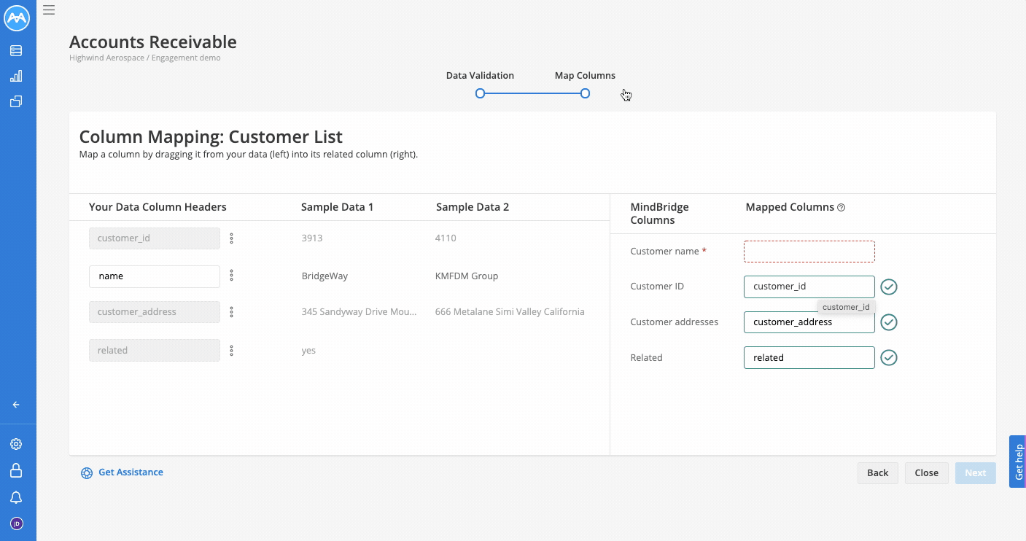The image size is (1026, 541).
Task: Click the MindBridge Columns heading
Action: click(659, 214)
